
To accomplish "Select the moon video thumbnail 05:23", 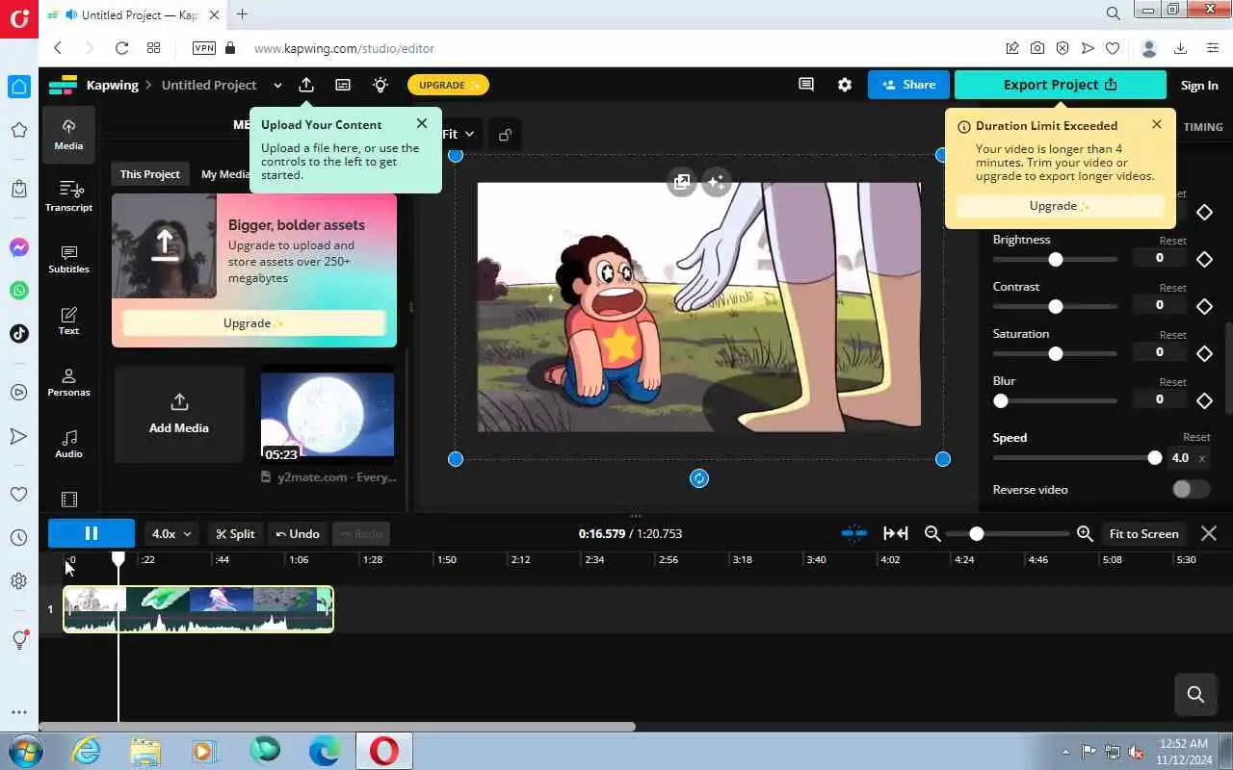I will 328,414.
